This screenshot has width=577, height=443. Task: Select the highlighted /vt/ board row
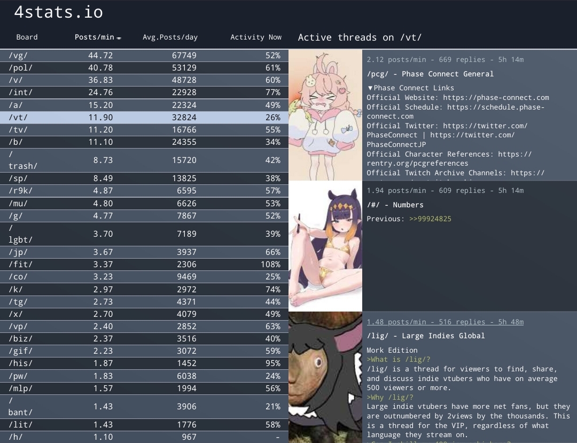click(x=144, y=118)
